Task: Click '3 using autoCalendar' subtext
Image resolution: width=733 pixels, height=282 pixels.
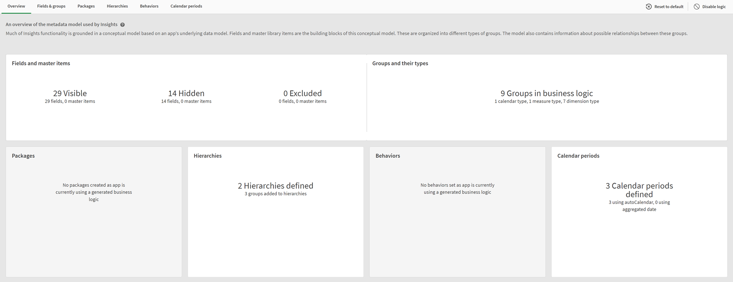Action: 639,206
